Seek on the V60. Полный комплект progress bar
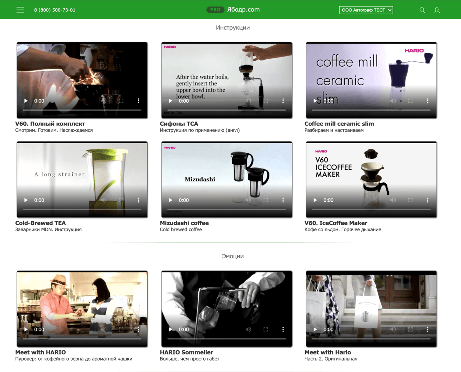 point(82,110)
